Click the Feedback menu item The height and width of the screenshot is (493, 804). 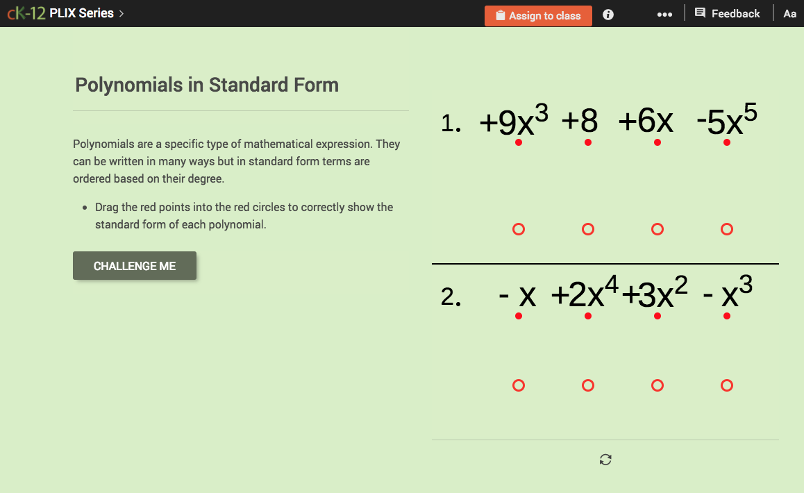[x=737, y=13]
